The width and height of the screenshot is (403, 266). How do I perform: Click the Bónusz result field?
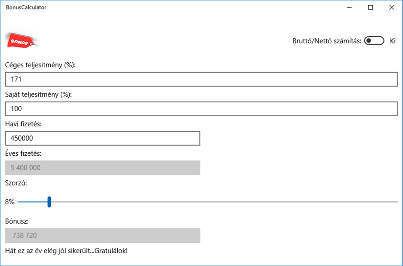click(103, 235)
